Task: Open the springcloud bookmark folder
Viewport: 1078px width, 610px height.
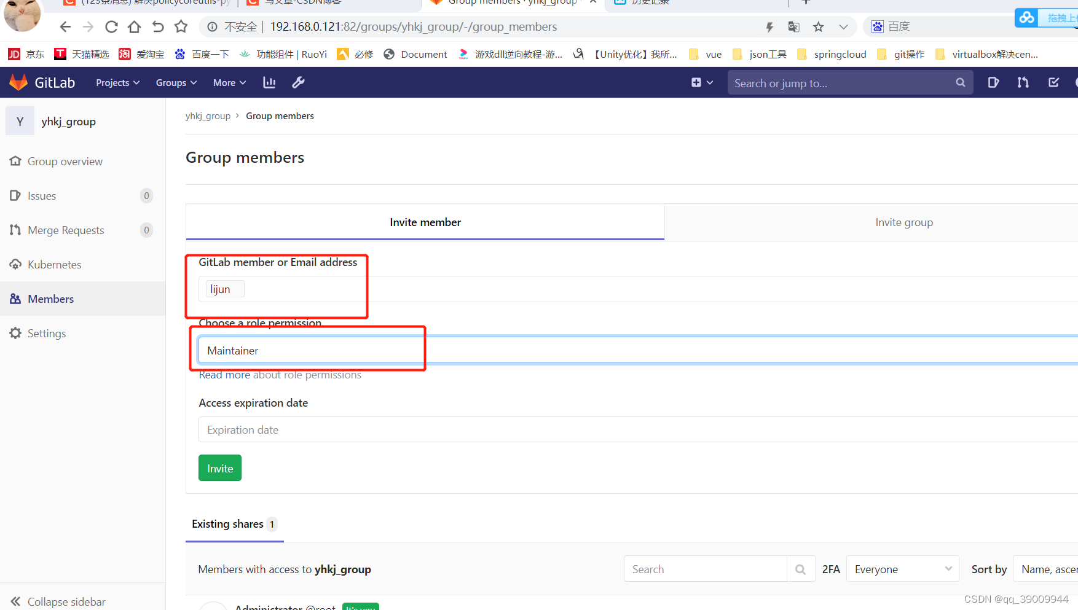Action: click(x=832, y=54)
